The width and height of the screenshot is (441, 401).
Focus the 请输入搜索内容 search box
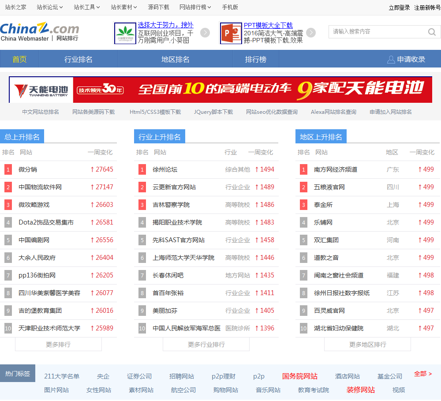pos(378,31)
